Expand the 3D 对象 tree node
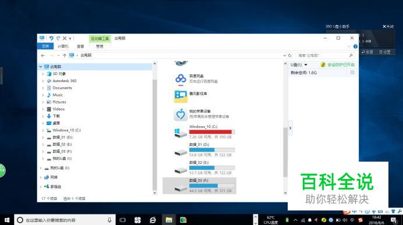 coord(43,74)
